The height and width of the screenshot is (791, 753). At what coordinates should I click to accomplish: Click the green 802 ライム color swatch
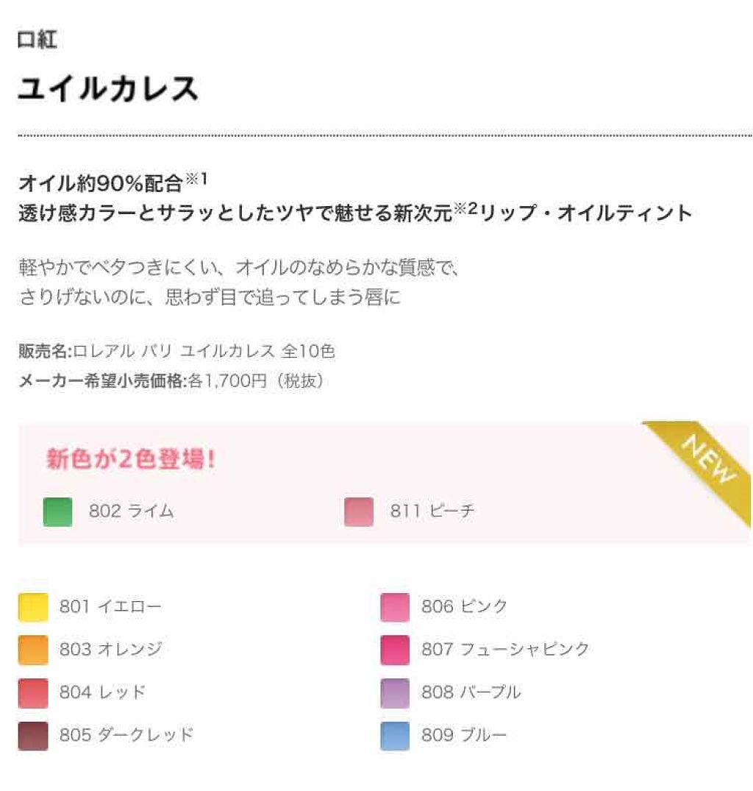(57, 512)
